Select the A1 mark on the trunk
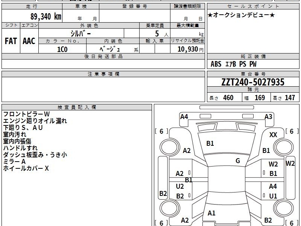The width and height of the screenshot is (301, 226). pos(211,213)
